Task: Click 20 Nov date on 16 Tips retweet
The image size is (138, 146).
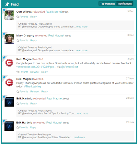Action: pyautogui.click(x=130, y=98)
